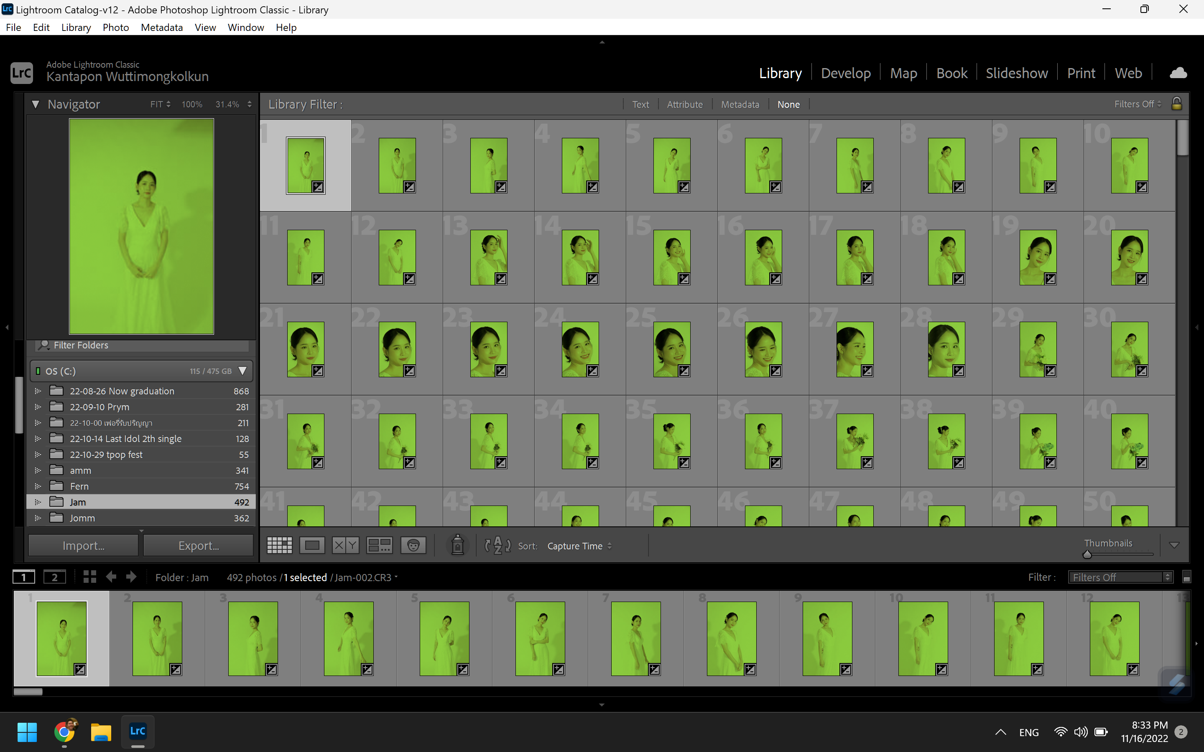The width and height of the screenshot is (1204, 752).
Task: Open the Capture Time sort dropdown
Action: point(579,546)
